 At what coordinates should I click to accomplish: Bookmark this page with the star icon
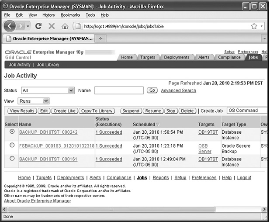click(x=254, y=26)
